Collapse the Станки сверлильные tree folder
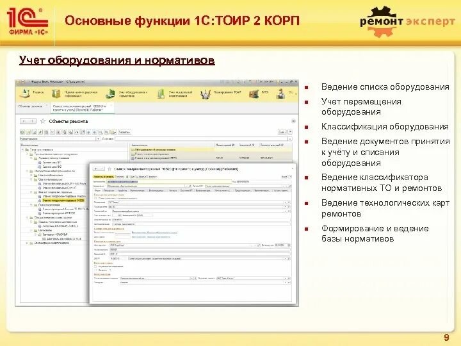 pyautogui.click(x=31, y=205)
